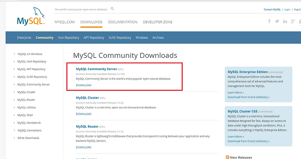Open MySQL Cluster sidebar link
301x159 pixels.
[26, 92]
